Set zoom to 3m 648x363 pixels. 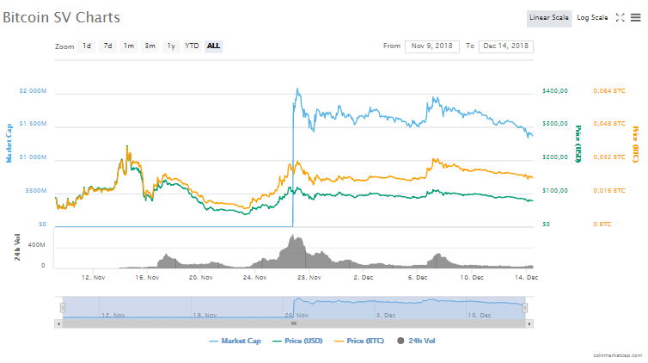(150, 46)
